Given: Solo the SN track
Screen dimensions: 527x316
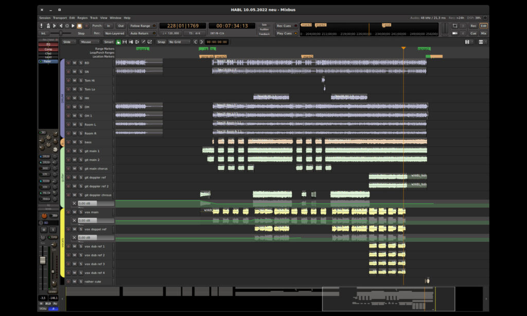Looking at the screenshot, I should coord(81,71).
